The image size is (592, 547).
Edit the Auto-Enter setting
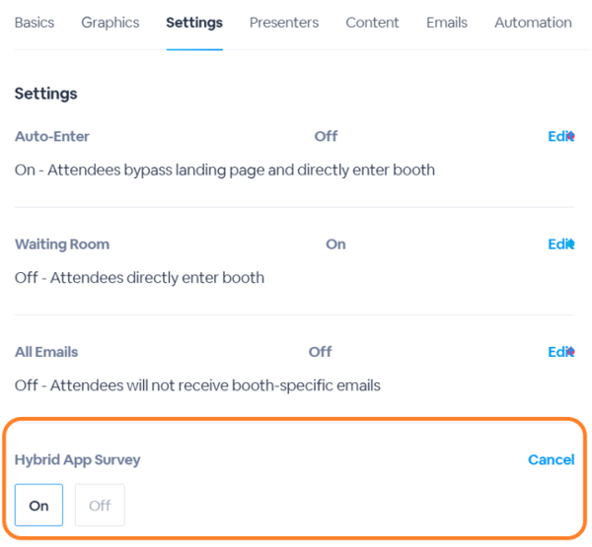(x=561, y=136)
